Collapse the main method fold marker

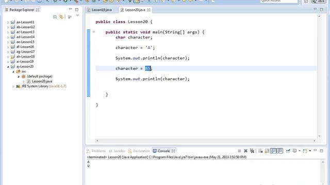coord(94,32)
